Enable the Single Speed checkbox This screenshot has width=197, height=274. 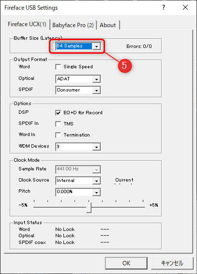pos(58,67)
